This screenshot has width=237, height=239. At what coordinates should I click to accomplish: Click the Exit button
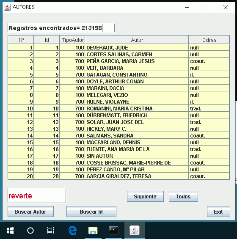click(218, 212)
